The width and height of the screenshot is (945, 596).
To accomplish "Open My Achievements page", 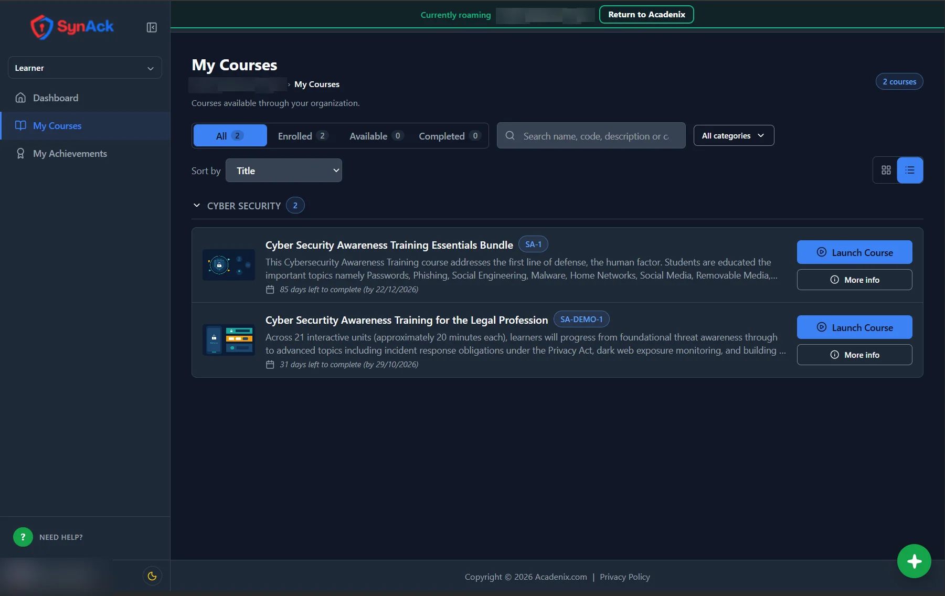I will (85, 154).
